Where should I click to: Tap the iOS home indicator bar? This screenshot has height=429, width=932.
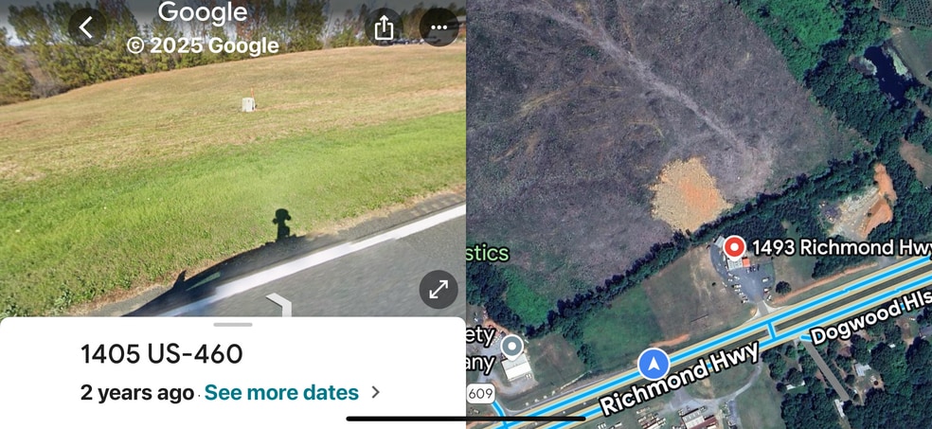[x=466, y=419]
